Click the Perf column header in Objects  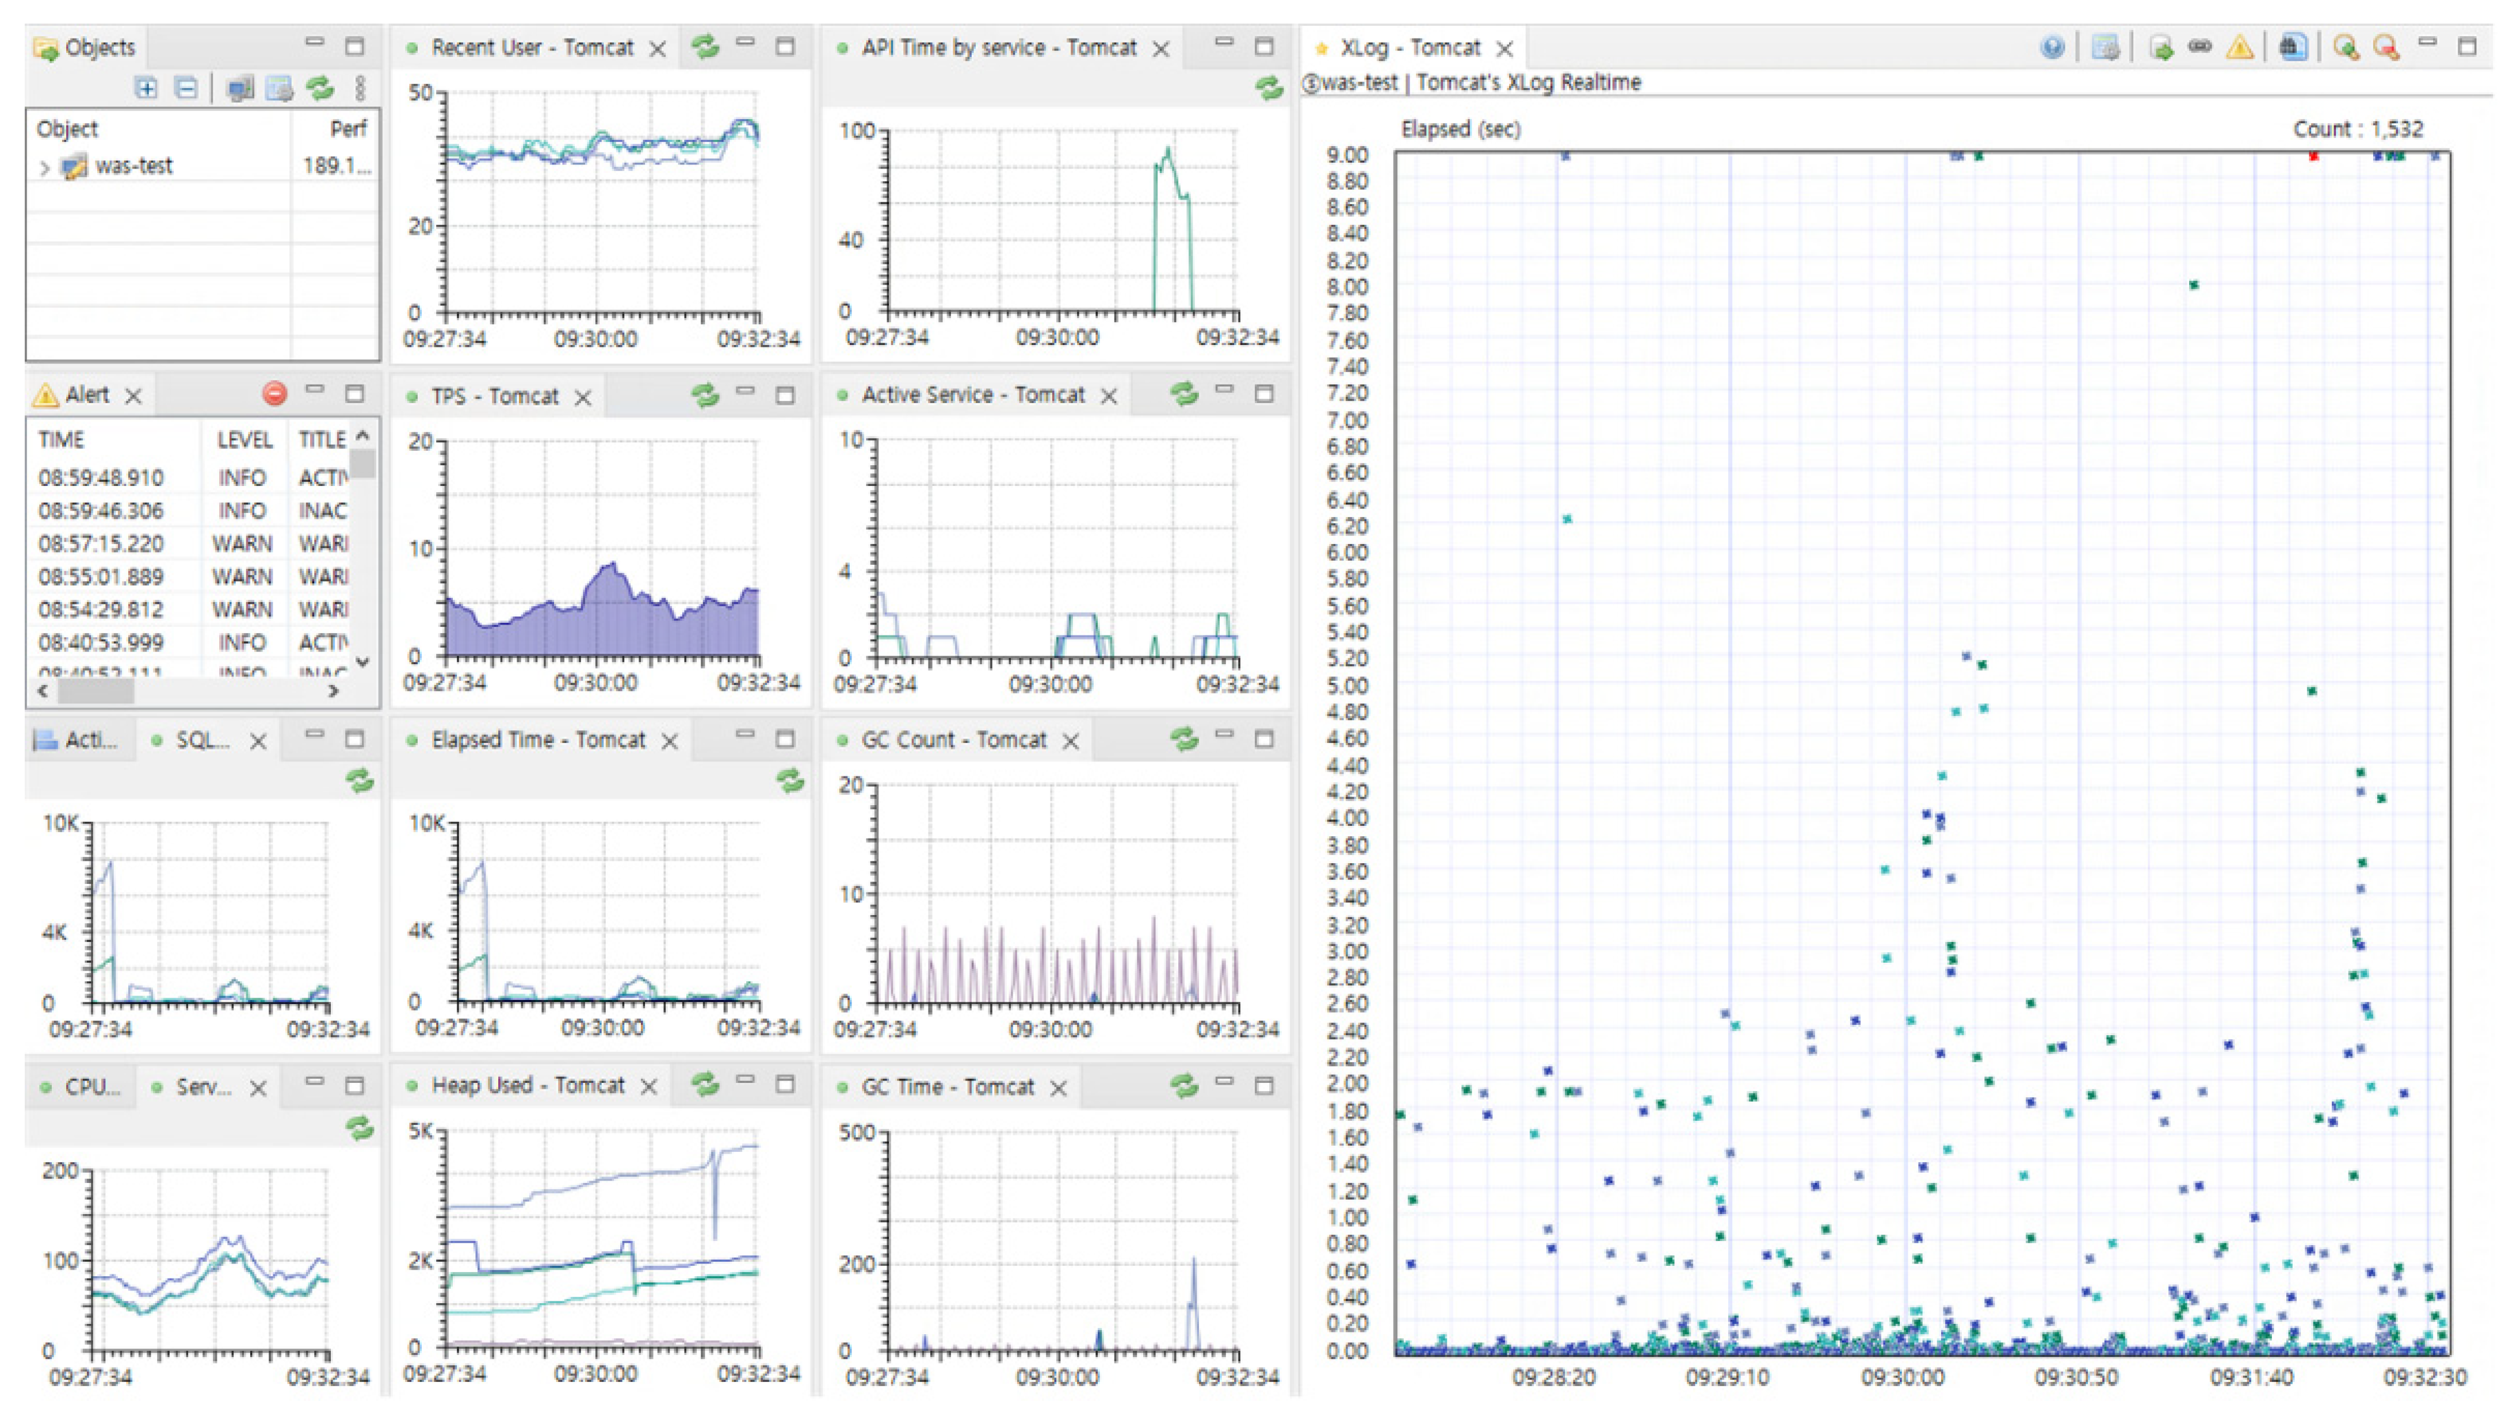(347, 128)
